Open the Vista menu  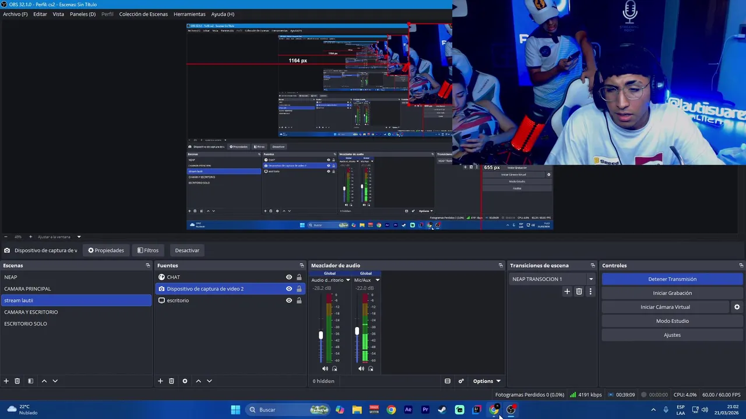[58, 14]
